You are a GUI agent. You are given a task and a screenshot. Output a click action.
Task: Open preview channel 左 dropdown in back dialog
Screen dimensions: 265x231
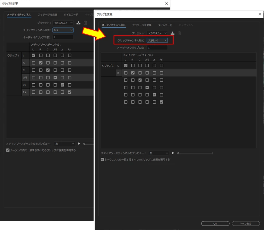coord(64,144)
